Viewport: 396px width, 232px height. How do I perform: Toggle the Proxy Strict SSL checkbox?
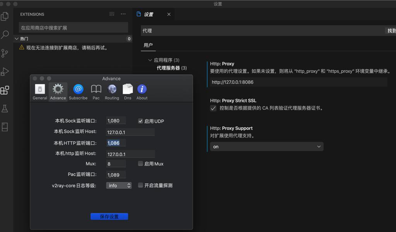213,108
